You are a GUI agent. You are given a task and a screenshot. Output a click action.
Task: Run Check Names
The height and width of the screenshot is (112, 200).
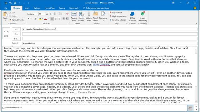[81, 16]
